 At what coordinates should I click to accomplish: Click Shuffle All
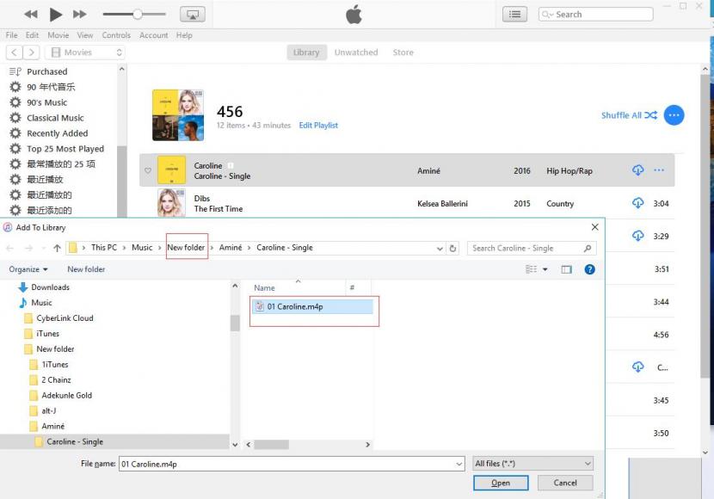630,115
